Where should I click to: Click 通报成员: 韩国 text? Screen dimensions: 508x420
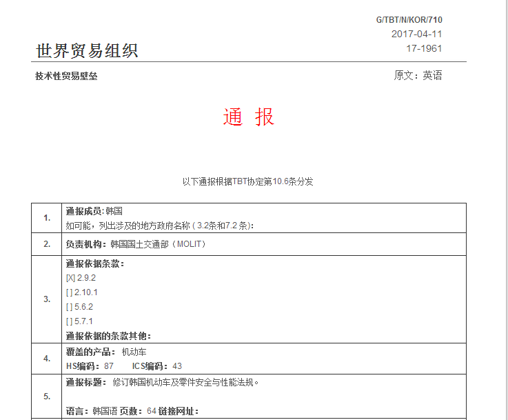pos(94,211)
